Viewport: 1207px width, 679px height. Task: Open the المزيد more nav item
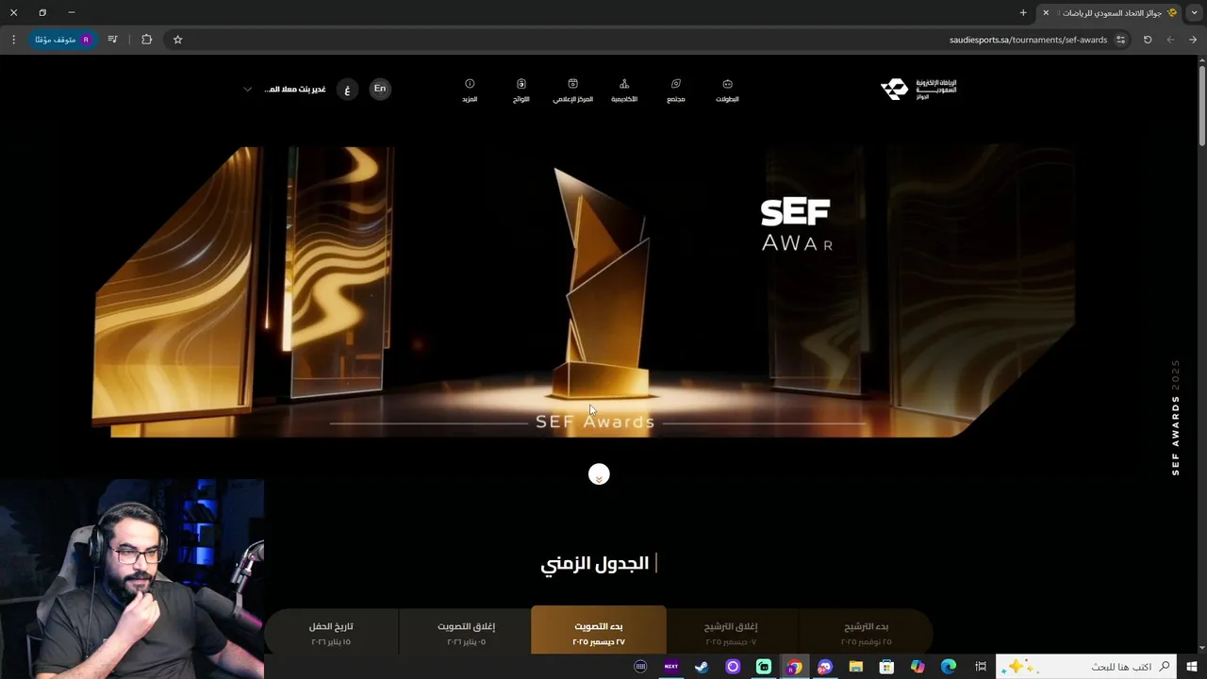tap(470, 91)
